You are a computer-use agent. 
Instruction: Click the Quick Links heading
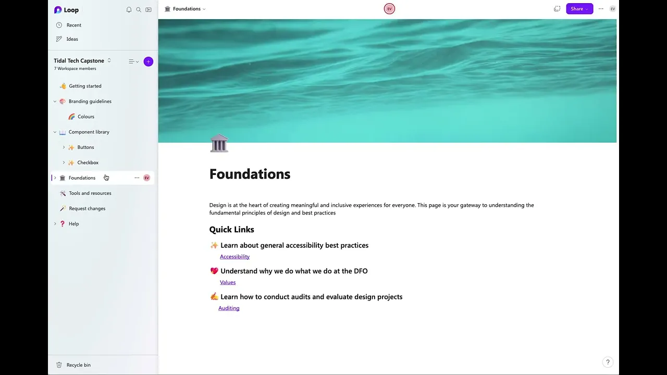(x=232, y=230)
